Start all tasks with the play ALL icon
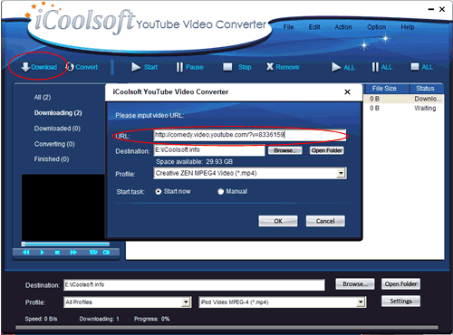Image resolution: width=453 pixels, height=335 pixels. (x=343, y=67)
